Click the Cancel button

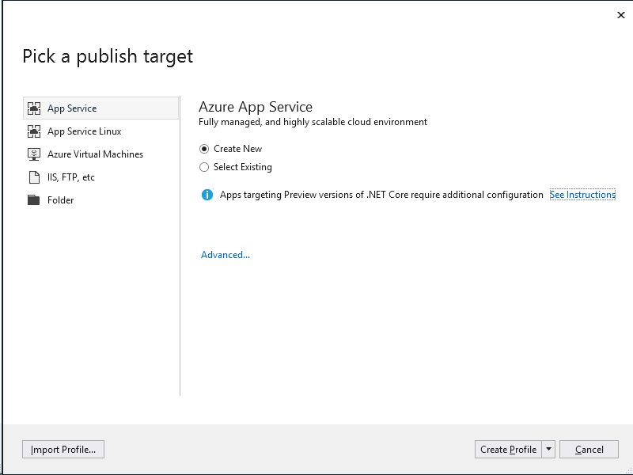click(x=589, y=450)
